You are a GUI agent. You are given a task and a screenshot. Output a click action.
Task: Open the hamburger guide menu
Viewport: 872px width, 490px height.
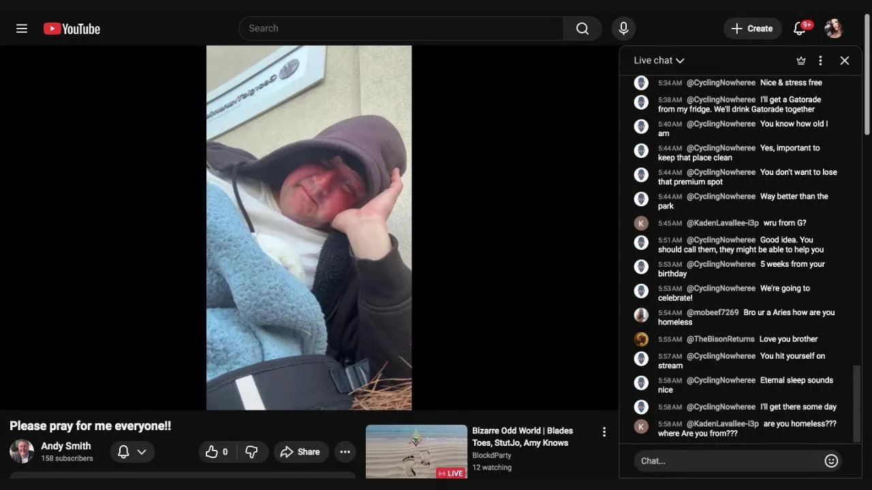pos(22,29)
